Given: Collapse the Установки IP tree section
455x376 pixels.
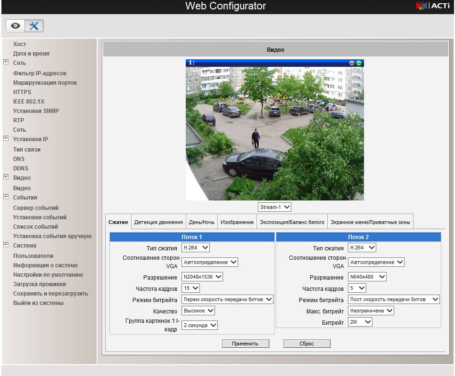Looking at the screenshot, I should [x=6, y=138].
